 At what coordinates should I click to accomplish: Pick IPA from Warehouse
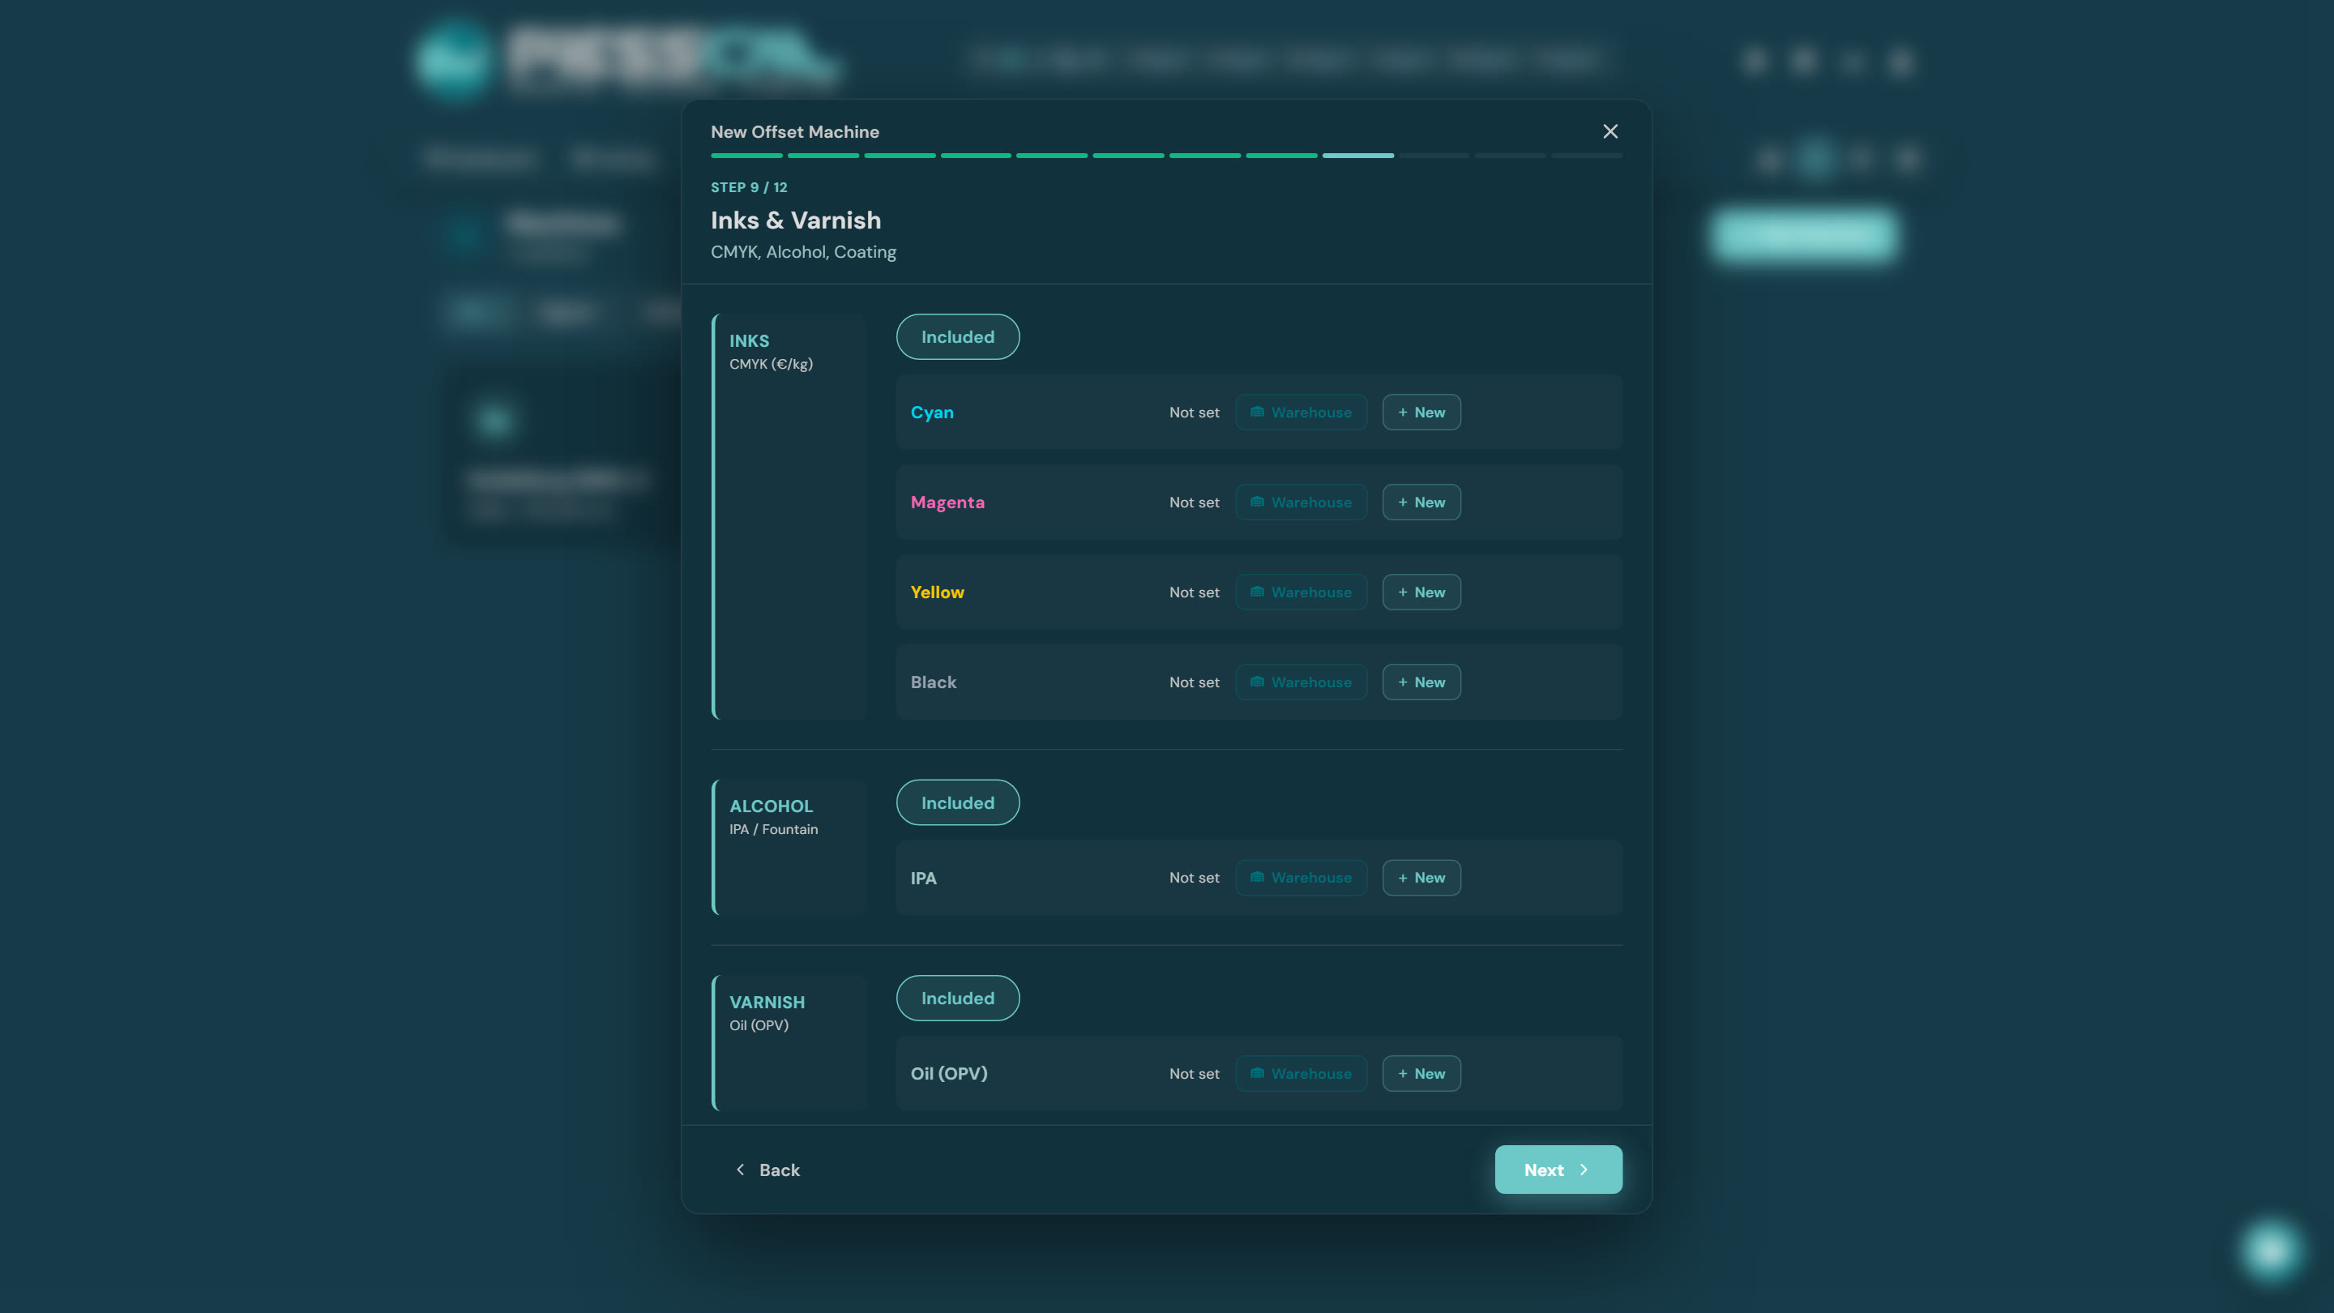[1301, 878]
